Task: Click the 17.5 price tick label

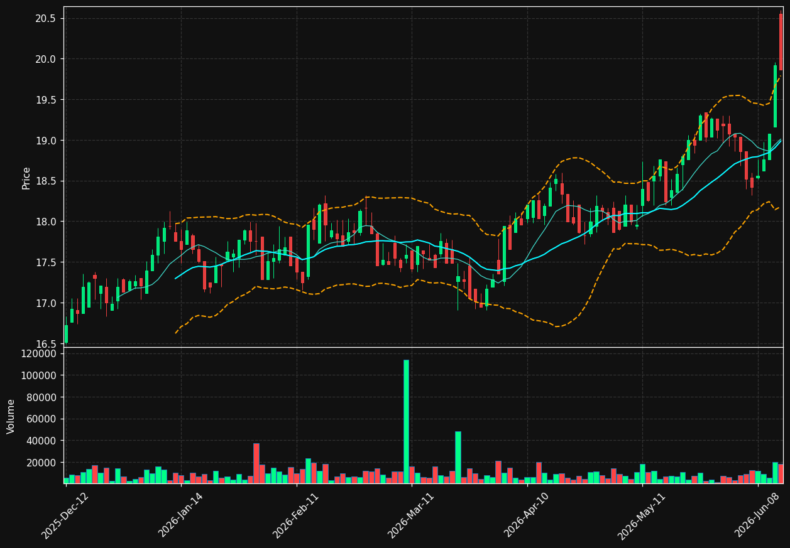Action: [x=45, y=262]
